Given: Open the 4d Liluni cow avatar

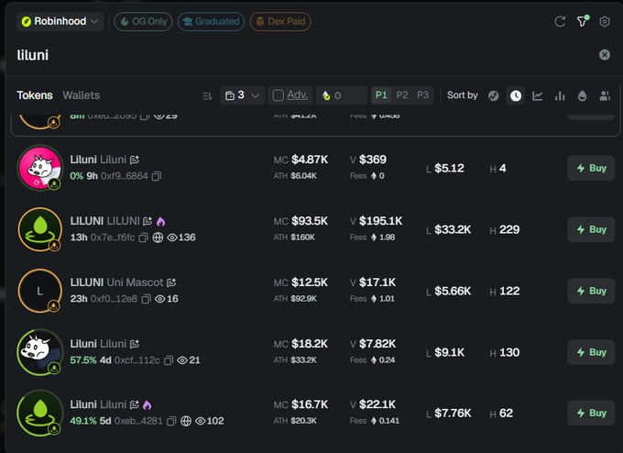Looking at the screenshot, I should click(39, 352).
